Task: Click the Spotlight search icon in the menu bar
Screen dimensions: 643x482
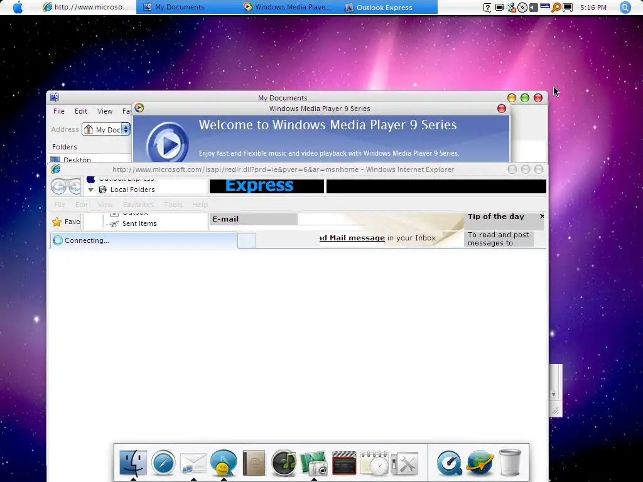Action: (625, 7)
